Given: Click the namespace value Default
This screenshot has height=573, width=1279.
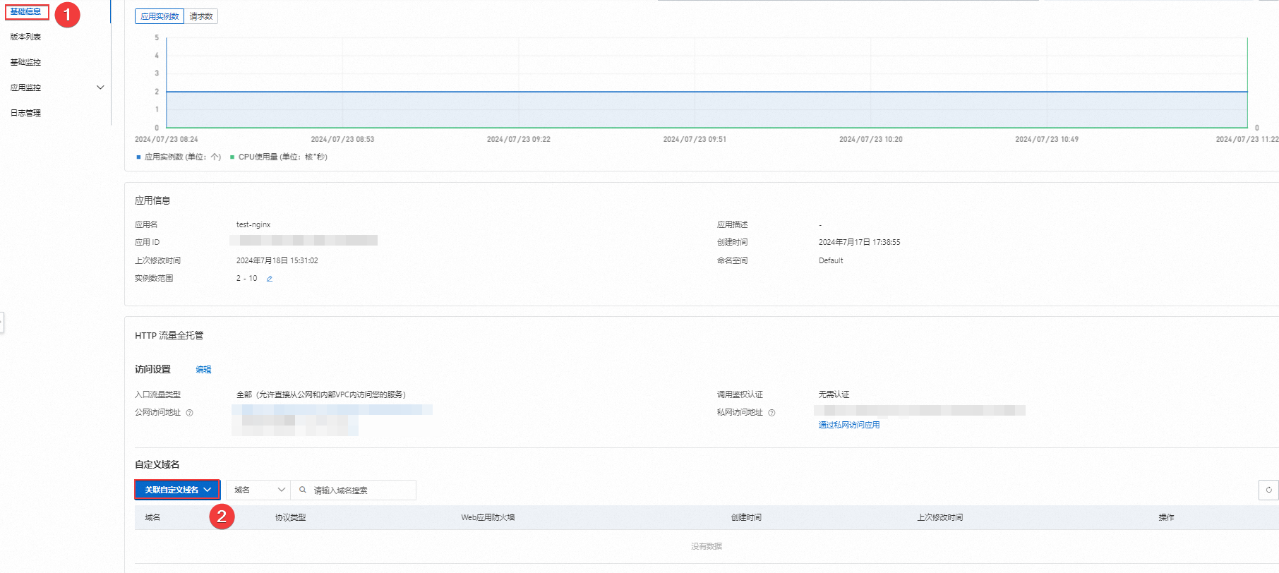Looking at the screenshot, I should pyautogui.click(x=831, y=260).
